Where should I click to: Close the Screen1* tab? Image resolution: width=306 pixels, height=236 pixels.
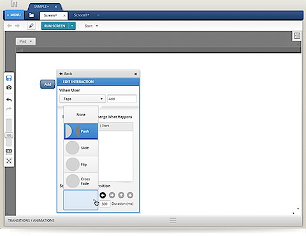click(x=98, y=15)
